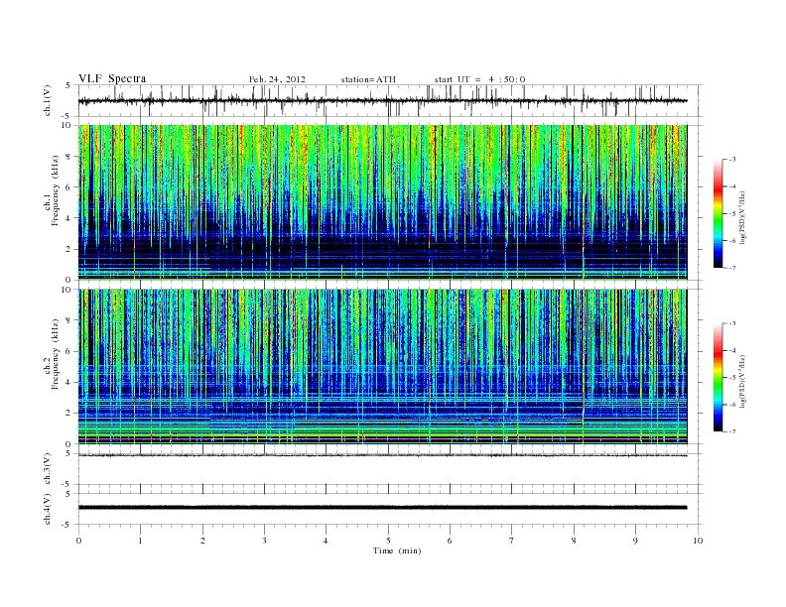Click the "-7" tick on ch.2 color bar
Viewport: 786px width, 607px height.
coord(731,431)
